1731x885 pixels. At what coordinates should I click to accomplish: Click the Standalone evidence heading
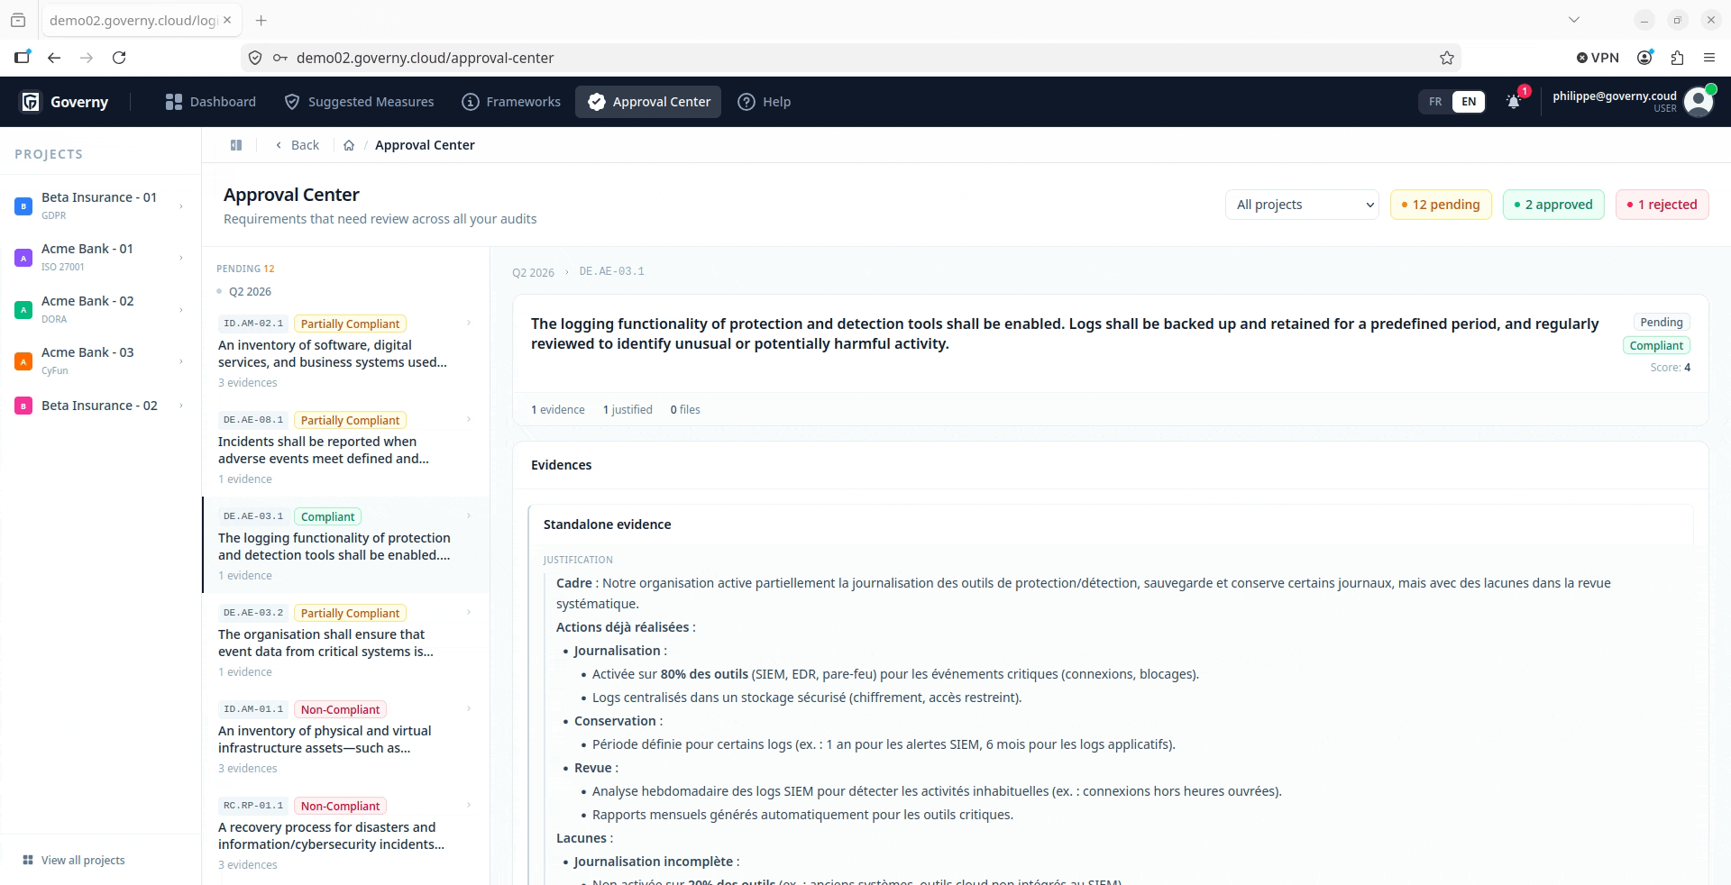[x=607, y=525]
